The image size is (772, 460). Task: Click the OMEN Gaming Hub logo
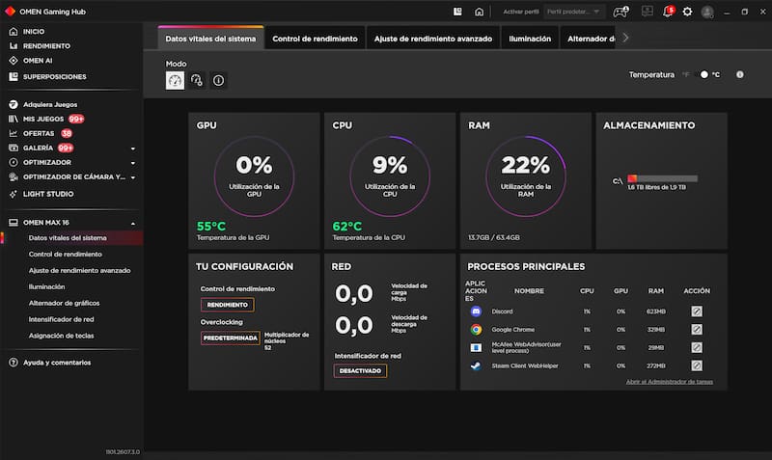[10, 12]
